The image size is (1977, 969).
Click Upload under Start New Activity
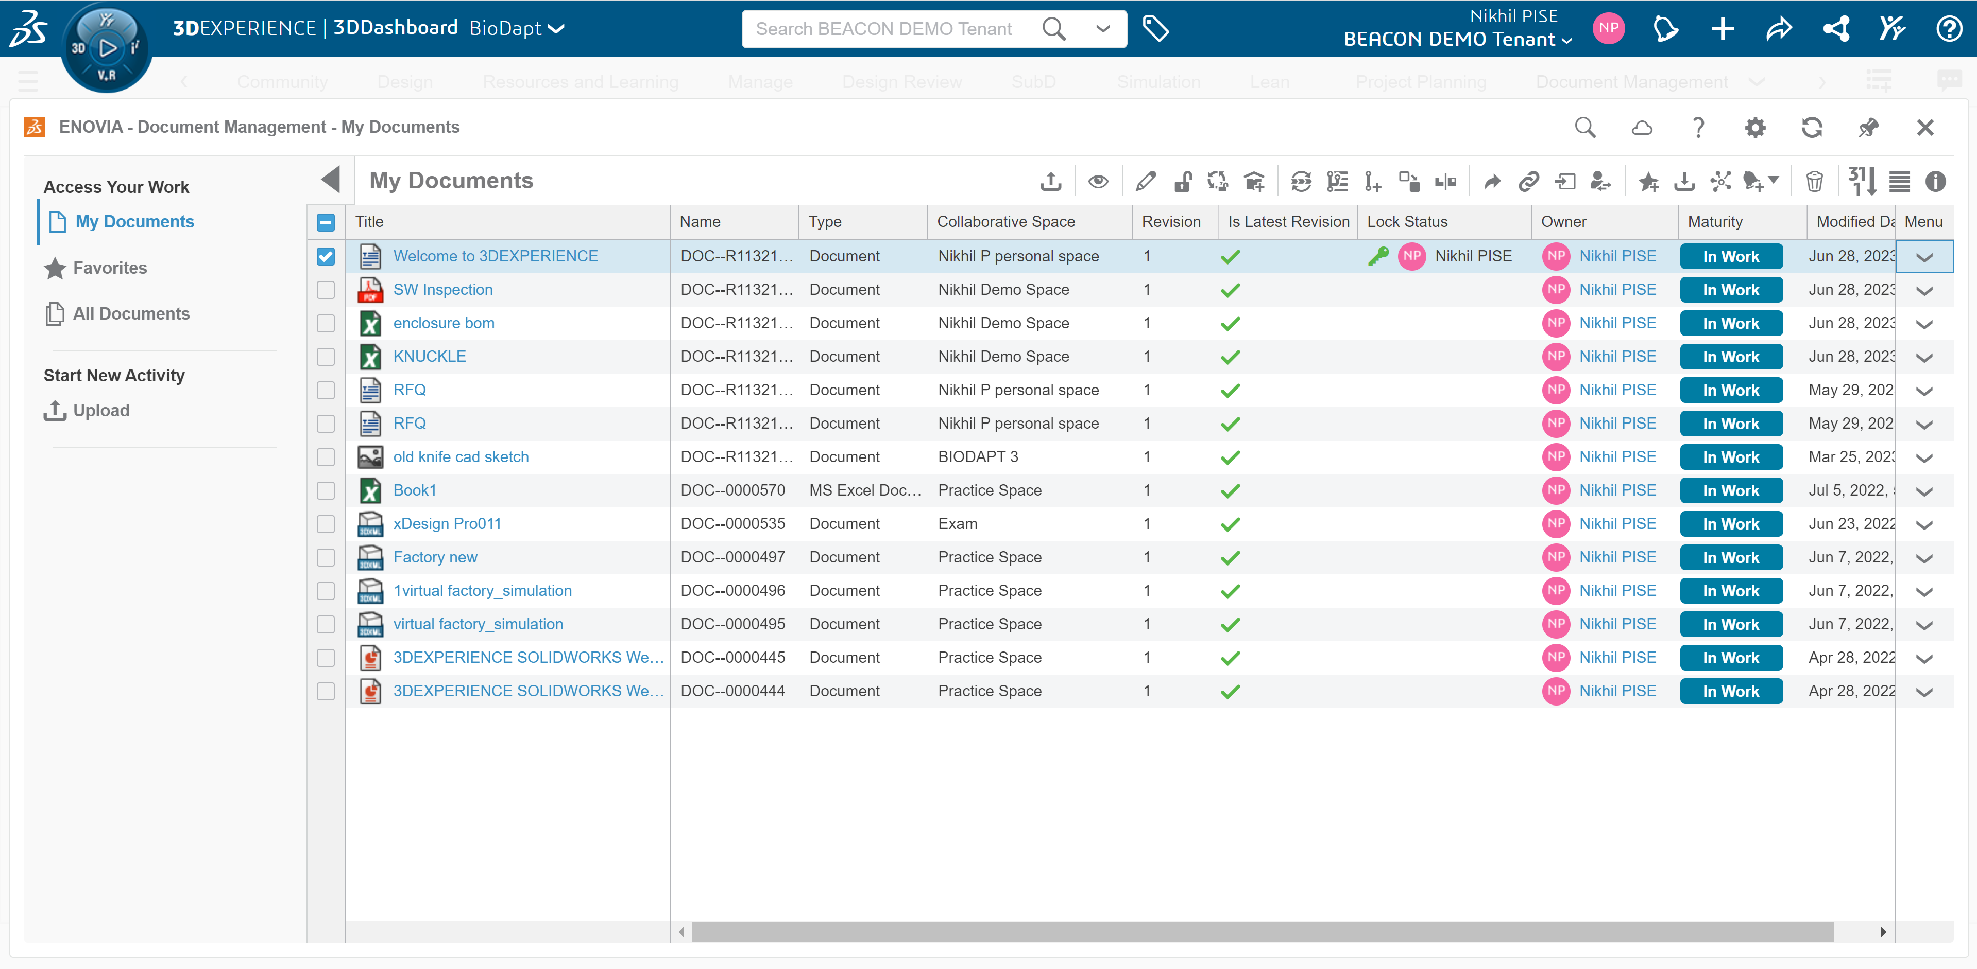pos(87,410)
